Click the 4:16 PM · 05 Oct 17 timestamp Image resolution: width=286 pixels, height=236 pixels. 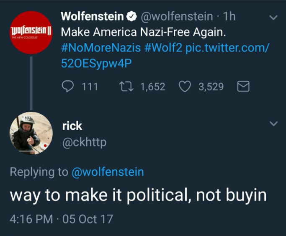61,219
